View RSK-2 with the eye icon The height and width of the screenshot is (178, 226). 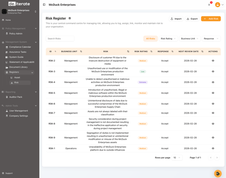tap(213, 61)
